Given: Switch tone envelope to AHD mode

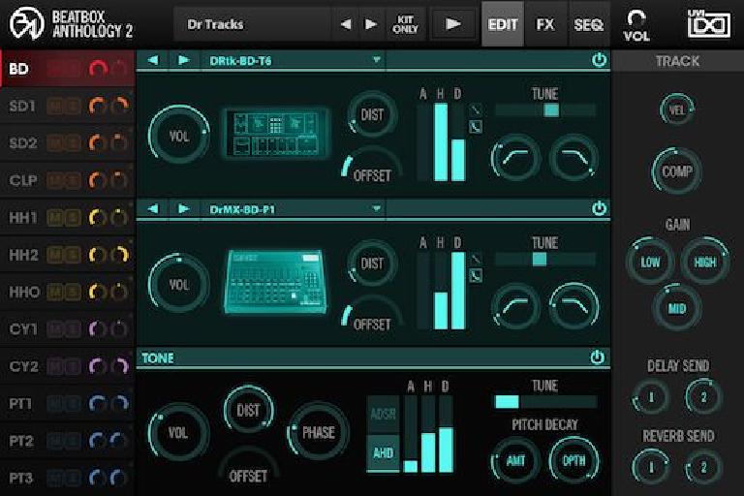Looking at the screenshot, I should [383, 453].
